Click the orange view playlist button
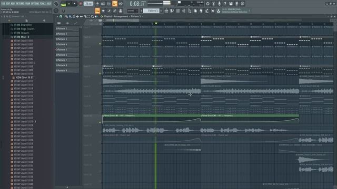The image size is (337, 189). tap(97, 10)
